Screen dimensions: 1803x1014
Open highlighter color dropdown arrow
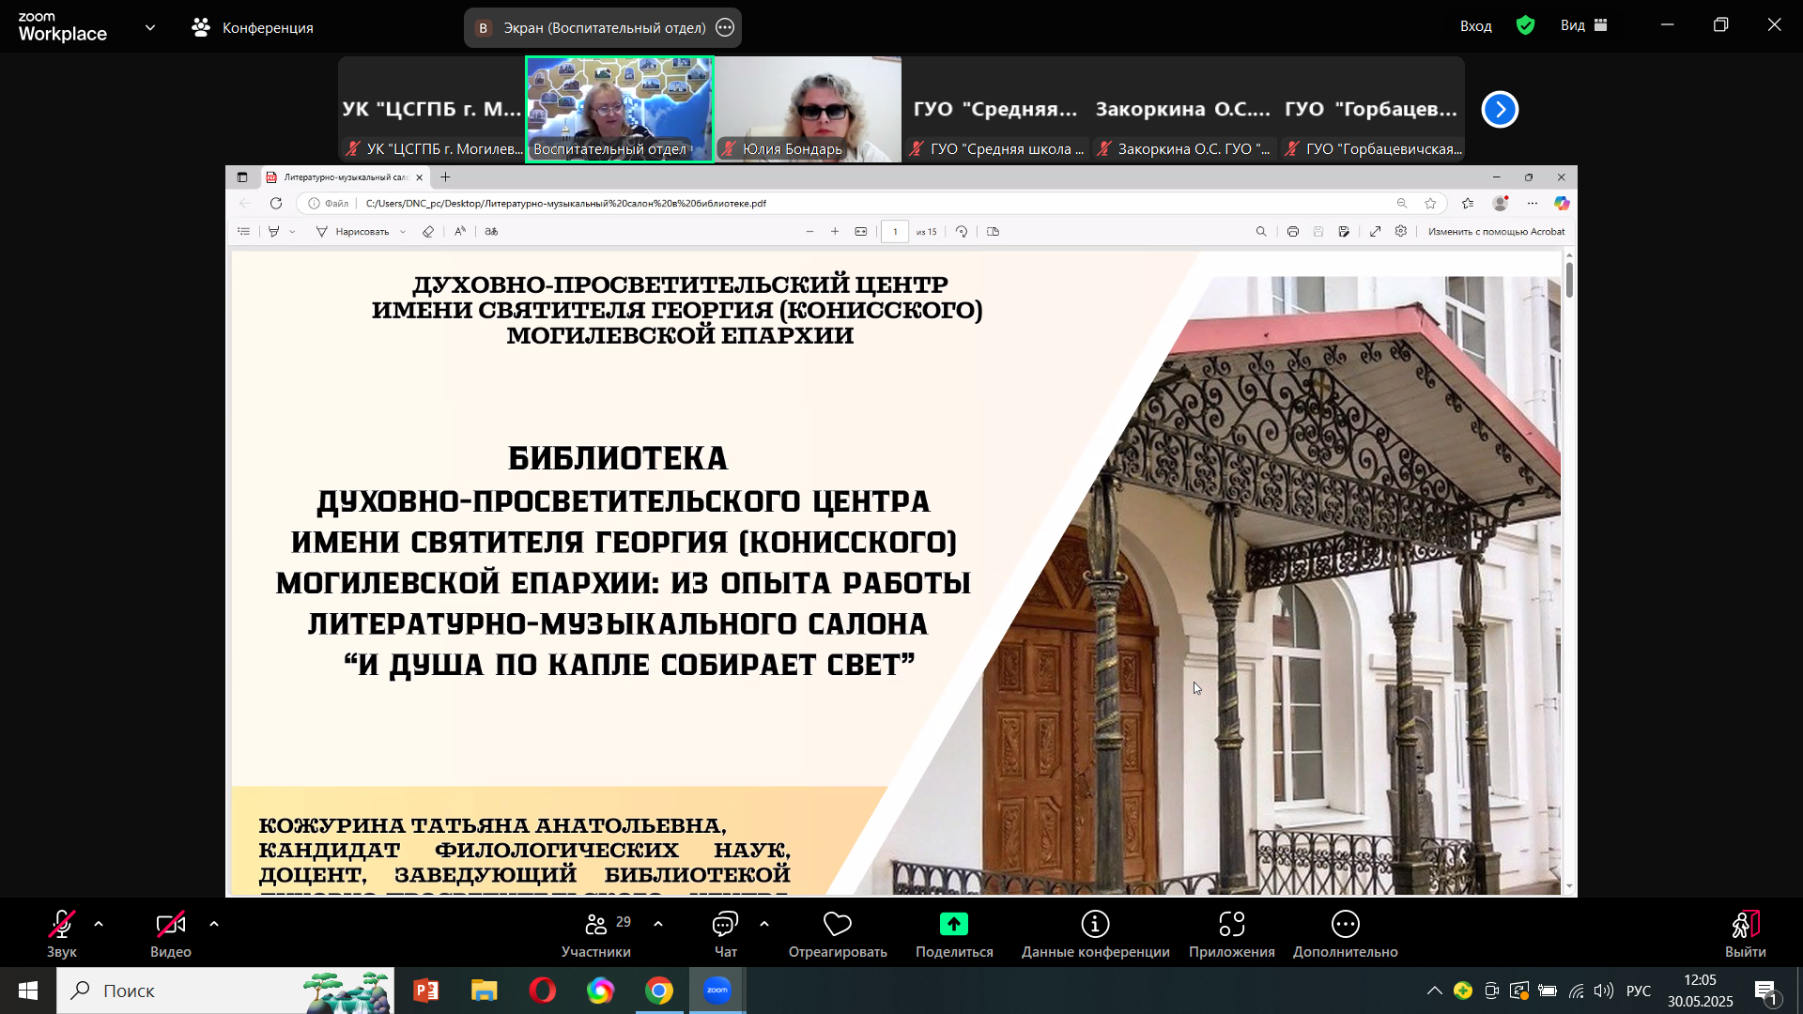292,231
